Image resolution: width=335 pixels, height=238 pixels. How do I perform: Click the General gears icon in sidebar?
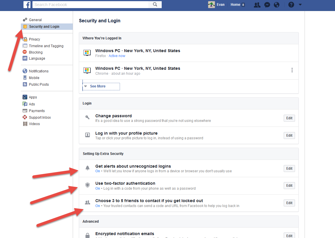(25, 20)
